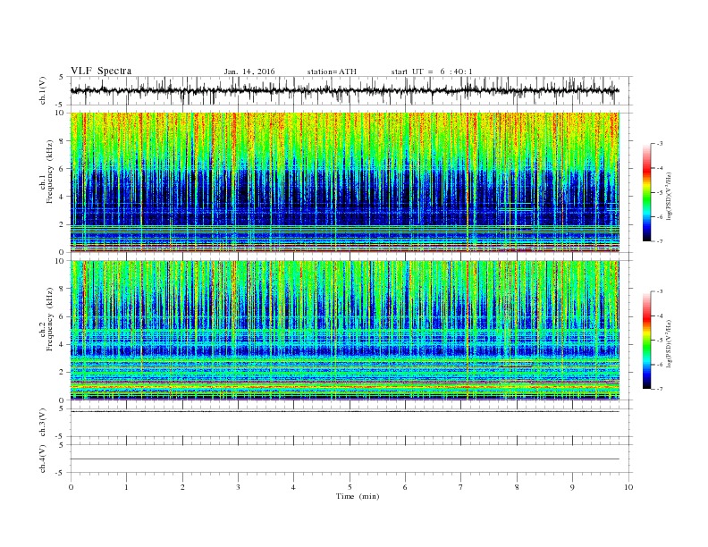Click the ch.2 PSD color scale bar
708x547 pixels.
click(x=646, y=341)
